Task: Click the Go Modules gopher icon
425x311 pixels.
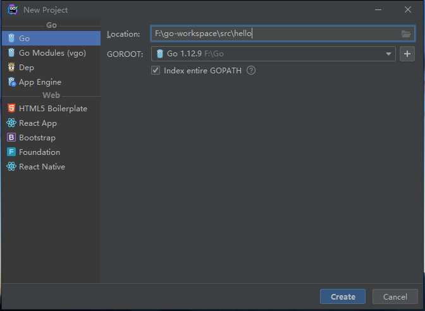Action: [x=11, y=52]
